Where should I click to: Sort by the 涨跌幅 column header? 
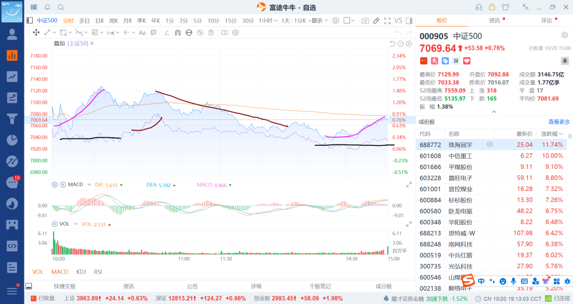point(552,134)
